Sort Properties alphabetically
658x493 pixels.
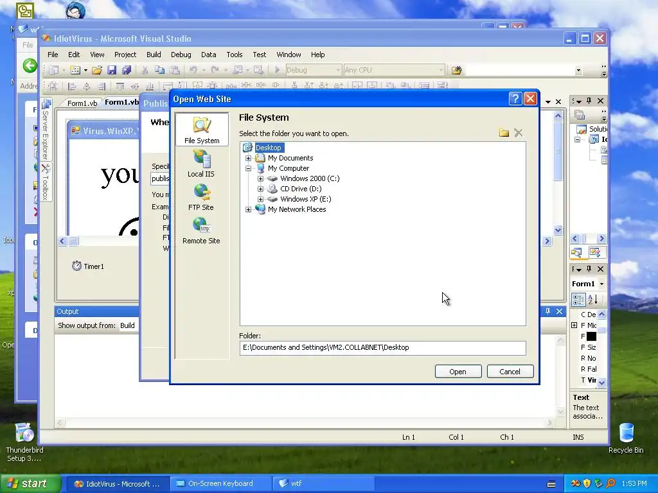592,299
